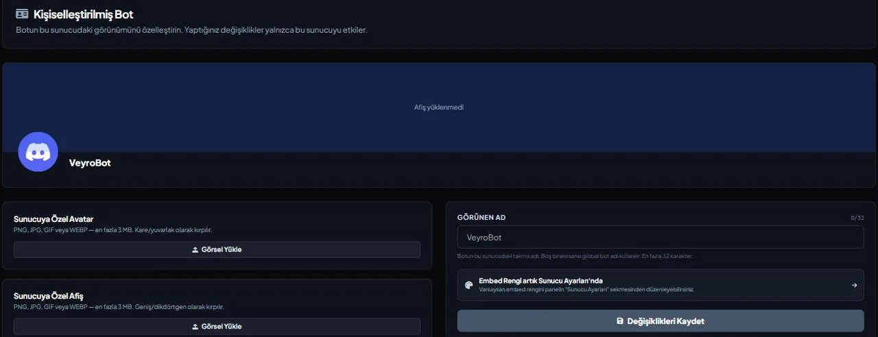
Task: Click the arrow on the Embed Rengi card
Action: pos(854,285)
